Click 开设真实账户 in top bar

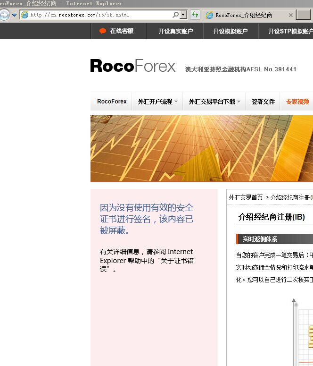click(x=175, y=31)
